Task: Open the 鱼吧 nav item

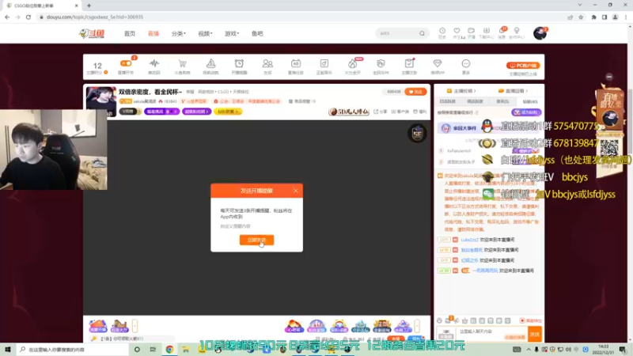Action: click(x=257, y=33)
